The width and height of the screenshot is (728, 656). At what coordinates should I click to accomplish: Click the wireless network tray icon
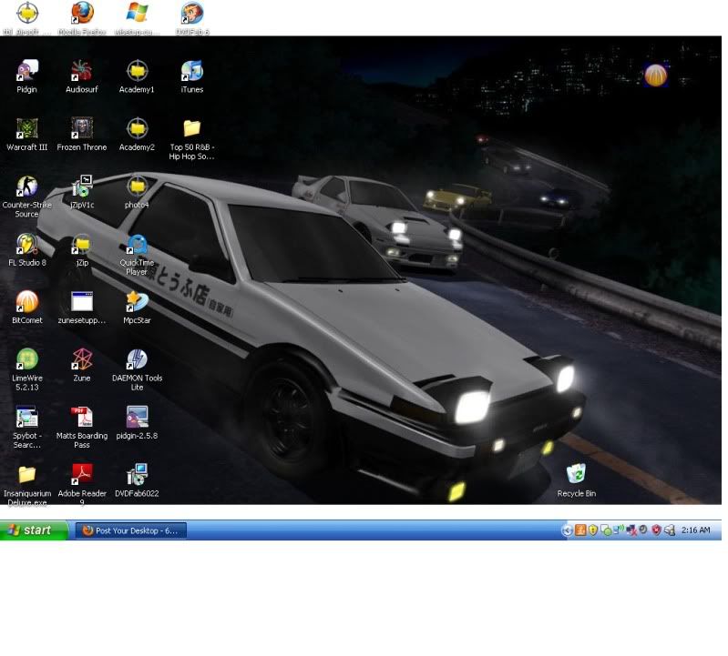[619, 530]
